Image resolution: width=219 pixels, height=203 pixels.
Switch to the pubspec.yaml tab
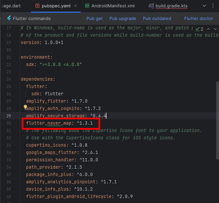coord(56,6)
